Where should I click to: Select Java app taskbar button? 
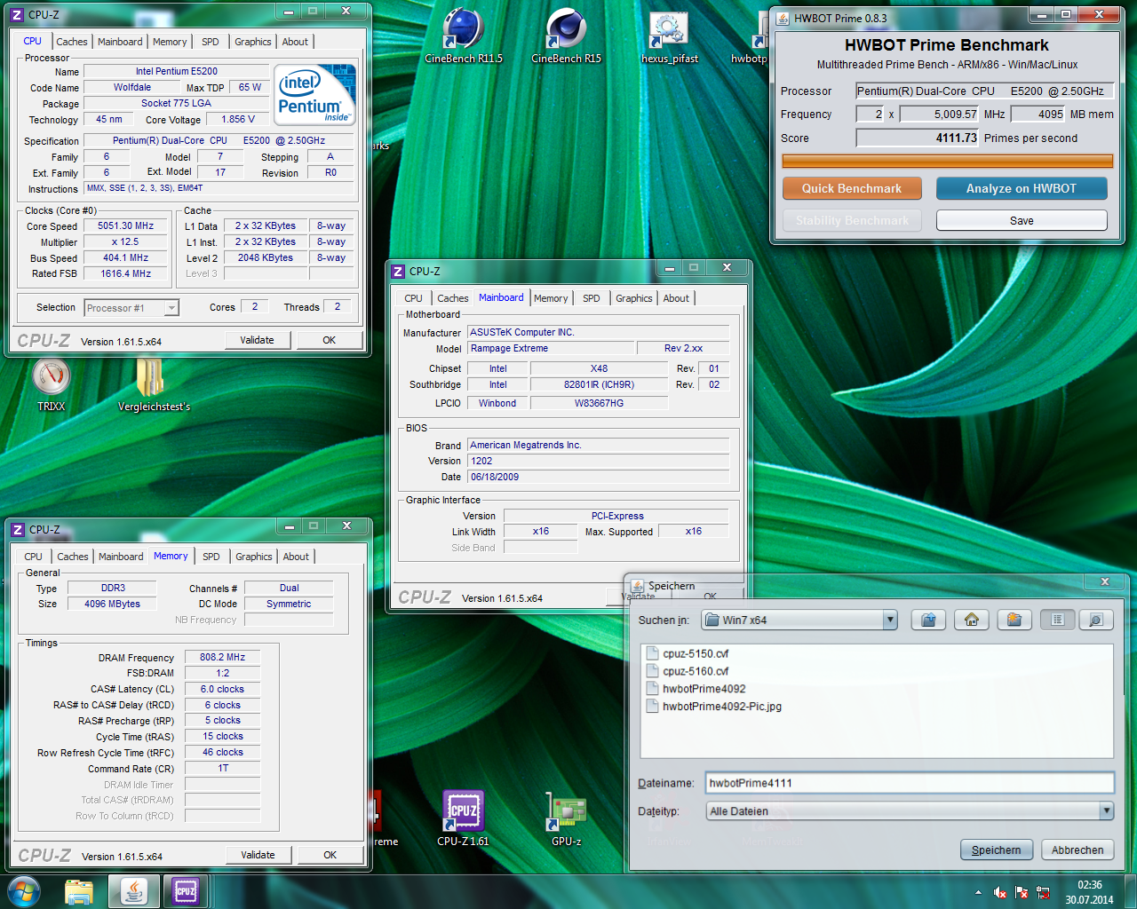(134, 891)
